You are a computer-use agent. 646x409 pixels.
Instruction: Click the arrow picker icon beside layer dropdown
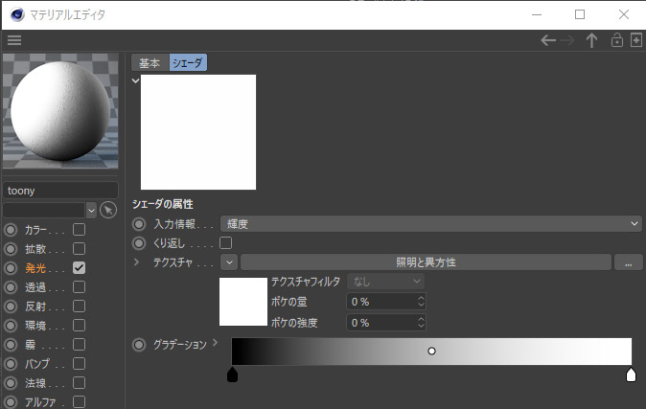coord(108,210)
